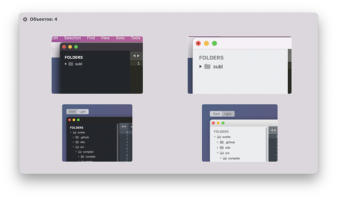Click the Find menu in the top-left dark preview
This screenshot has width=337, height=199.
click(x=91, y=38)
